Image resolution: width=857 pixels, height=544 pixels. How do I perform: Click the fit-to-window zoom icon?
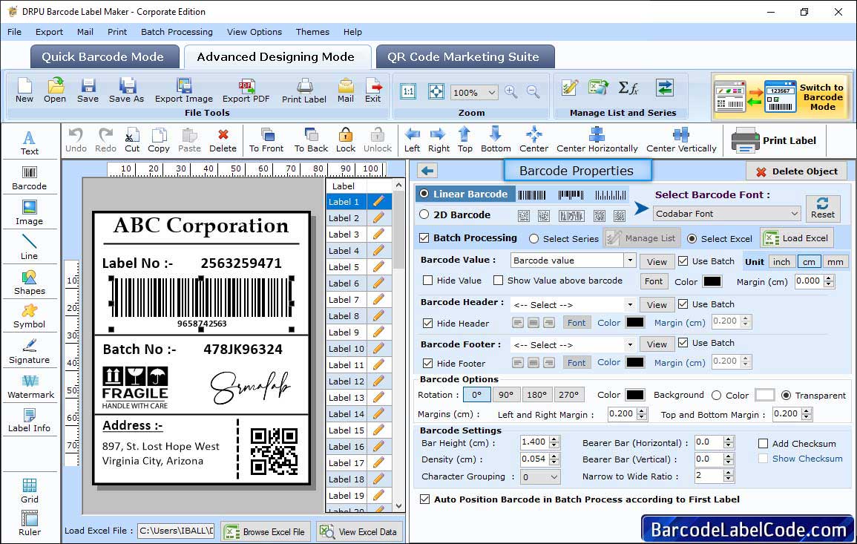point(436,91)
